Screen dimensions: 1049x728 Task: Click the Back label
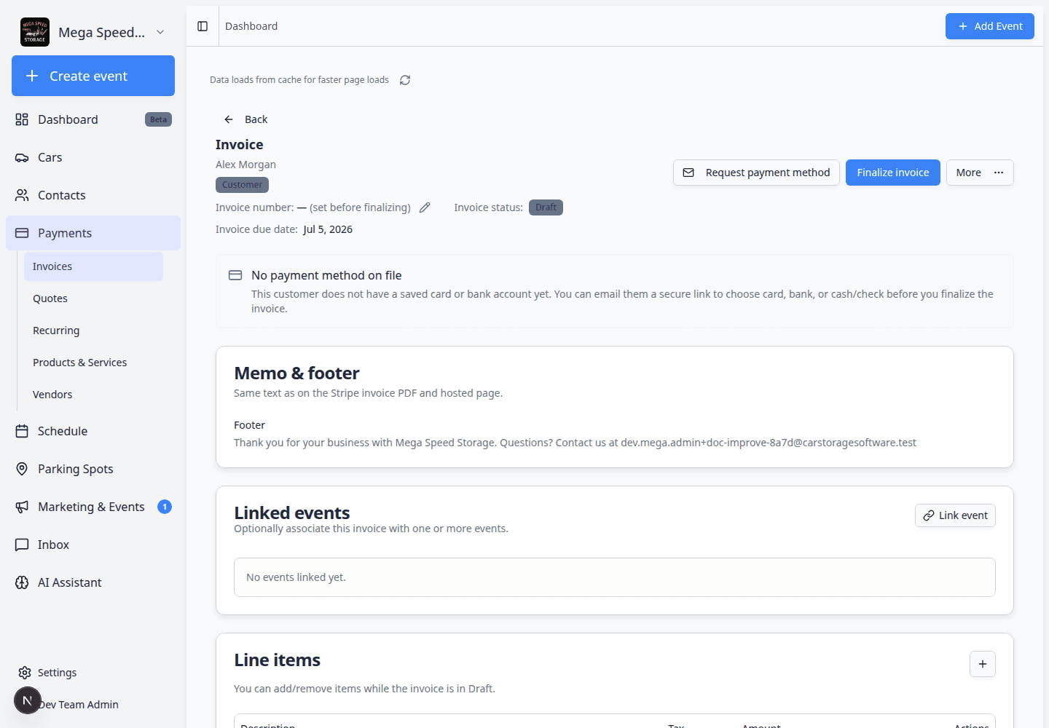256,119
